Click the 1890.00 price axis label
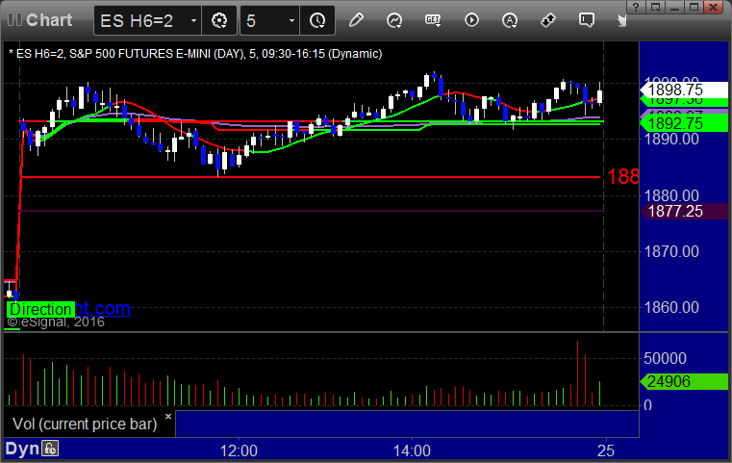 coord(671,139)
